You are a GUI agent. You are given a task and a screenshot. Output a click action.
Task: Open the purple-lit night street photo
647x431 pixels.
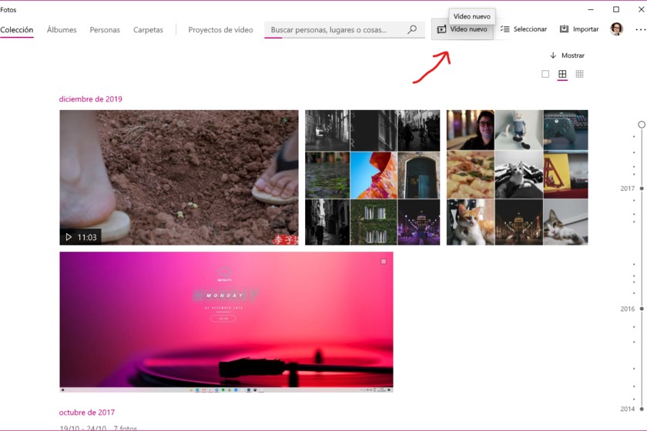(419, 222)
